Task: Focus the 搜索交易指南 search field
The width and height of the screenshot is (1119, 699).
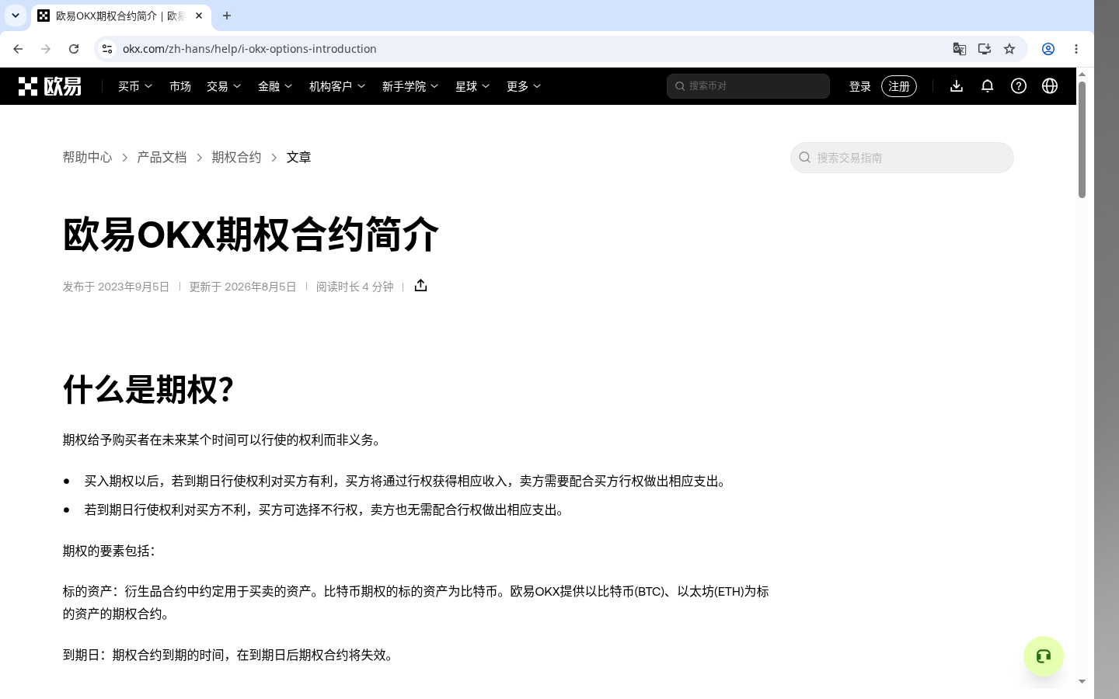Action: point(902,158)
